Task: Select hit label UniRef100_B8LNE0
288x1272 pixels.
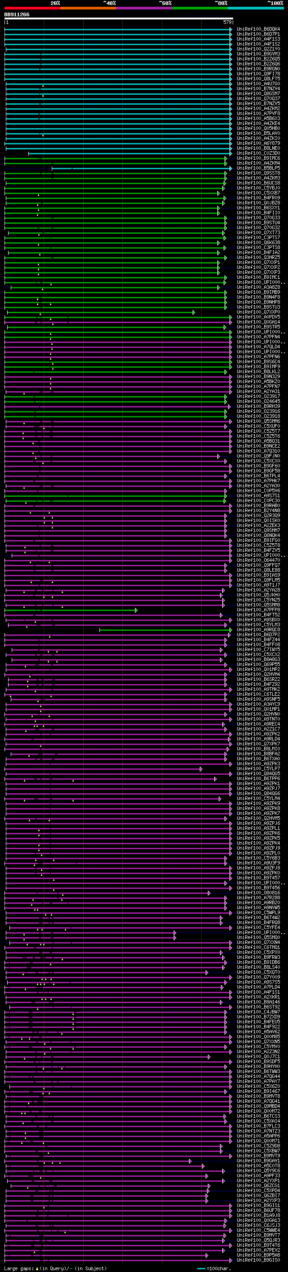Action: tap(258, 148)
